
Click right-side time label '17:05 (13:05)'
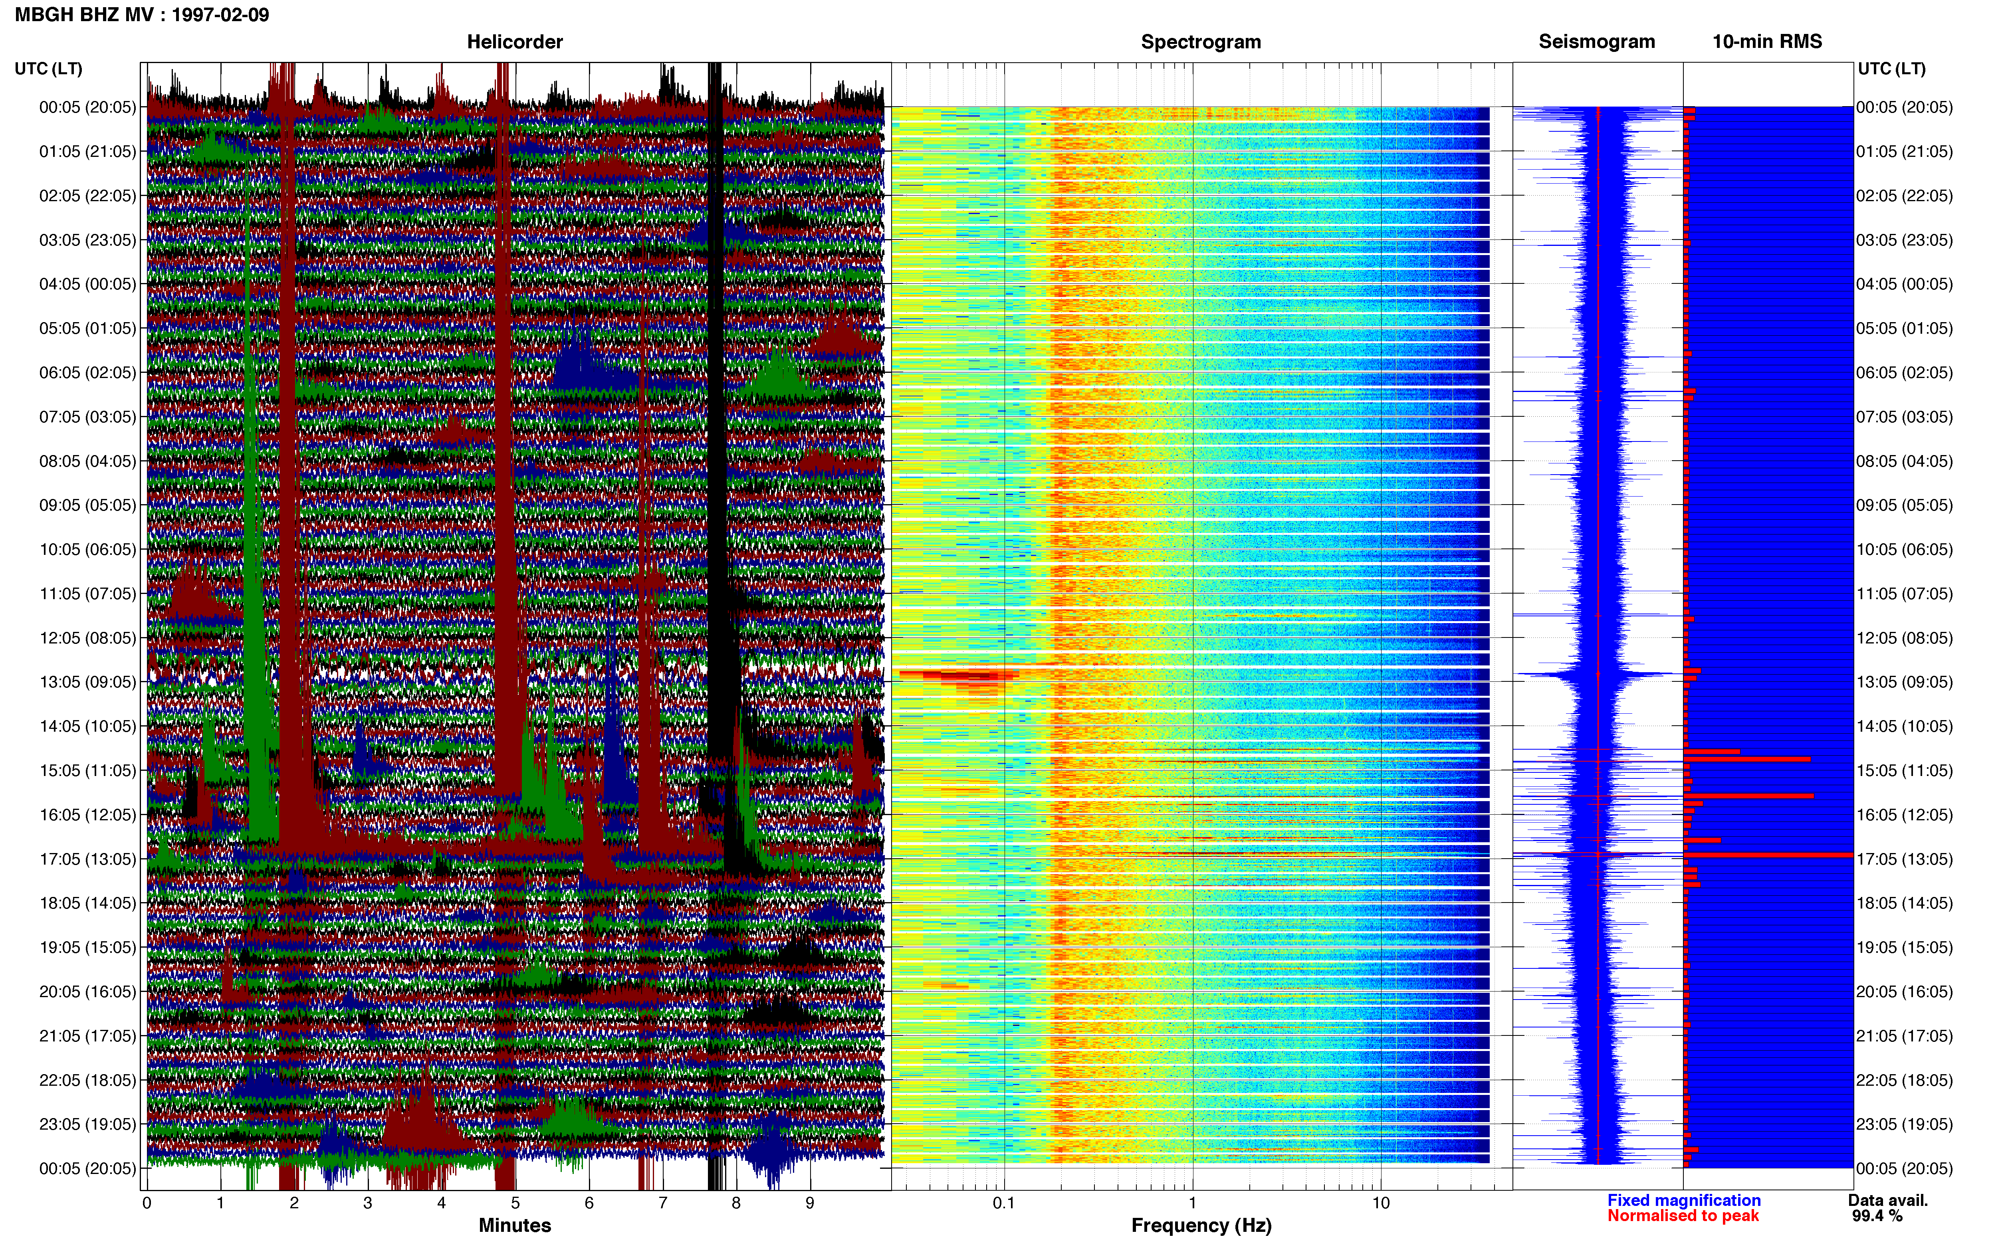(x=1904, y=859)
